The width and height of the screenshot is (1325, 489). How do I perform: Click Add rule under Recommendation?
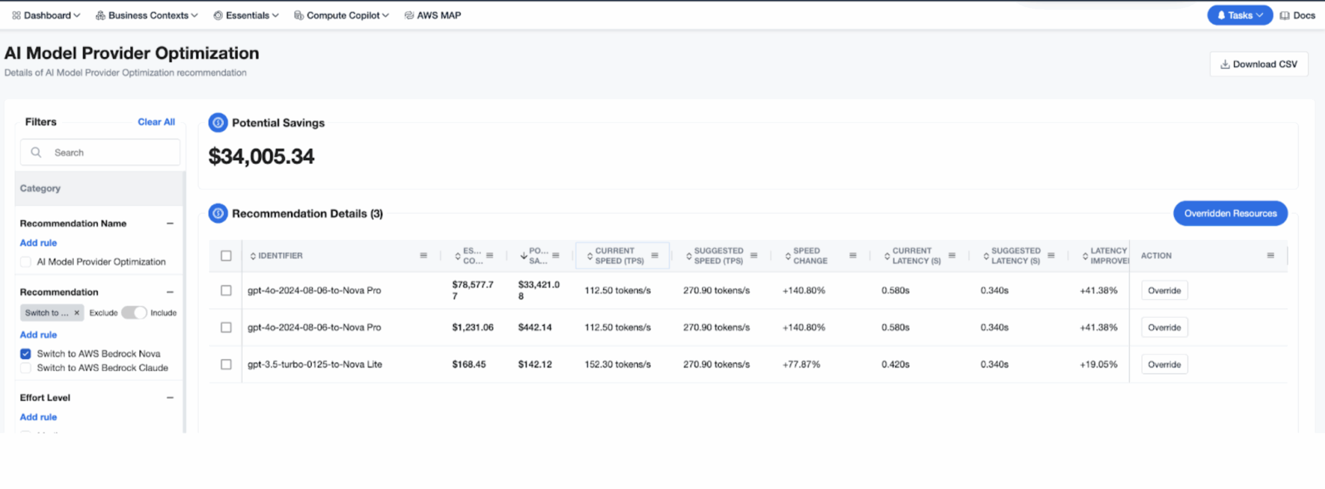38,335
